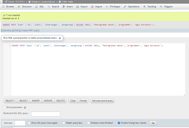Screen dimensions: 189x128
Task: Click the DELETE query template button
Action: (x=61, y=101)
